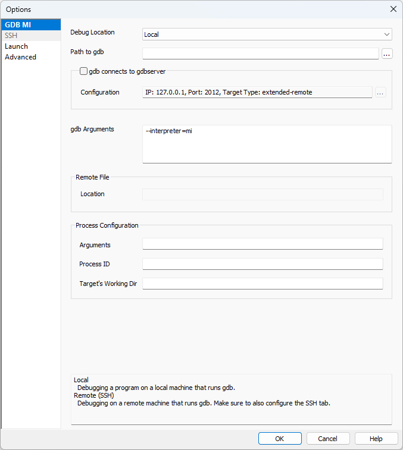This screenshot has width=403, height=450.
Task: Expand the Debug Location dropdown
Action: [x=267, y=34]
